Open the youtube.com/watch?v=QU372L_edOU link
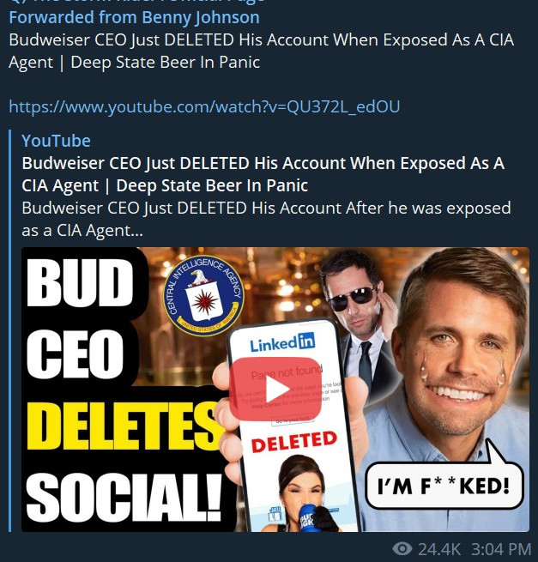 click(x=204, y=106)
